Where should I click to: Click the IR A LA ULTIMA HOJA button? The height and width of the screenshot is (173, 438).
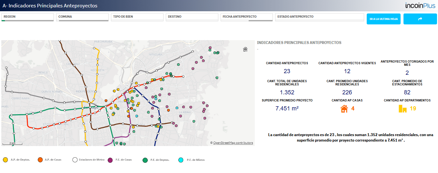pyautogui.click(x=384, y=19)
